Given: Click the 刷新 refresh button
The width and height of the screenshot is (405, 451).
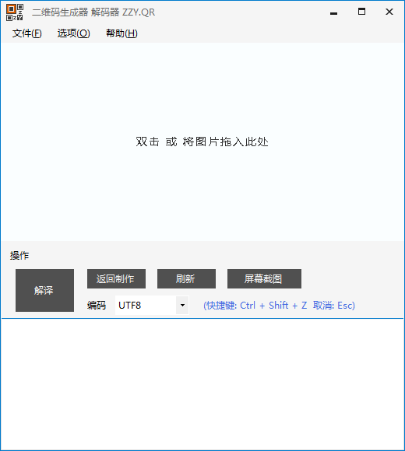Looking at the screenshot, I should pyautogui.click(x=186, y=278).
